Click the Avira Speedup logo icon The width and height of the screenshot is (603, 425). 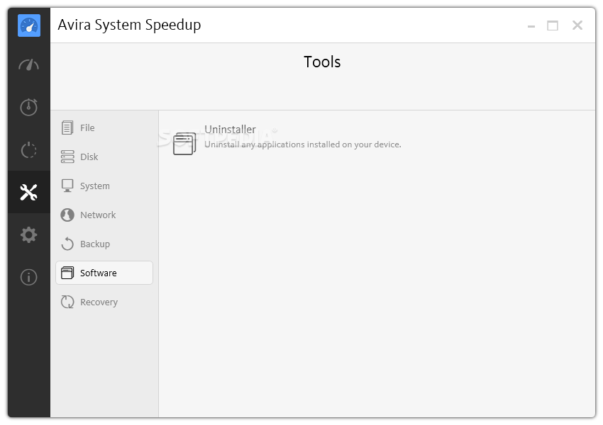click(29, 25)
